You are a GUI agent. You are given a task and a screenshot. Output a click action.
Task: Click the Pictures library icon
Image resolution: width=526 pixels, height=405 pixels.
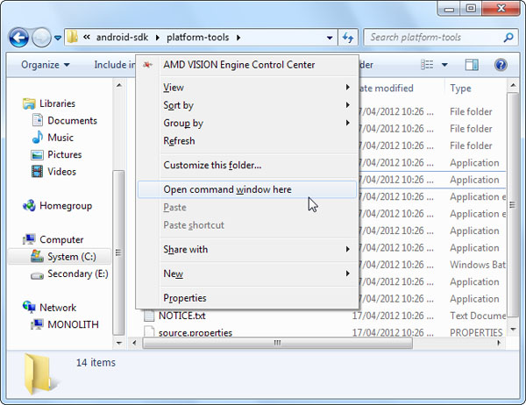[37, 154]
